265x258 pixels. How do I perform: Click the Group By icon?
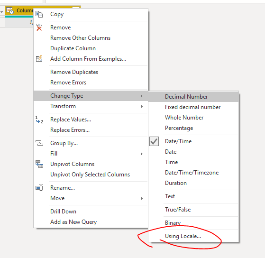coord(39,143)
